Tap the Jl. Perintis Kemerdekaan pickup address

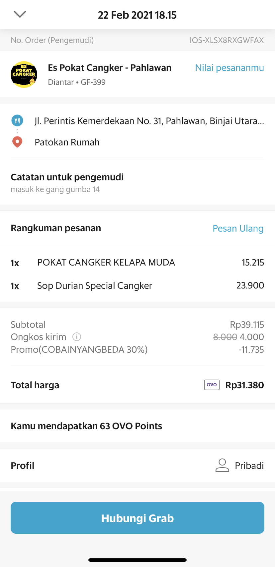[149, 121]
